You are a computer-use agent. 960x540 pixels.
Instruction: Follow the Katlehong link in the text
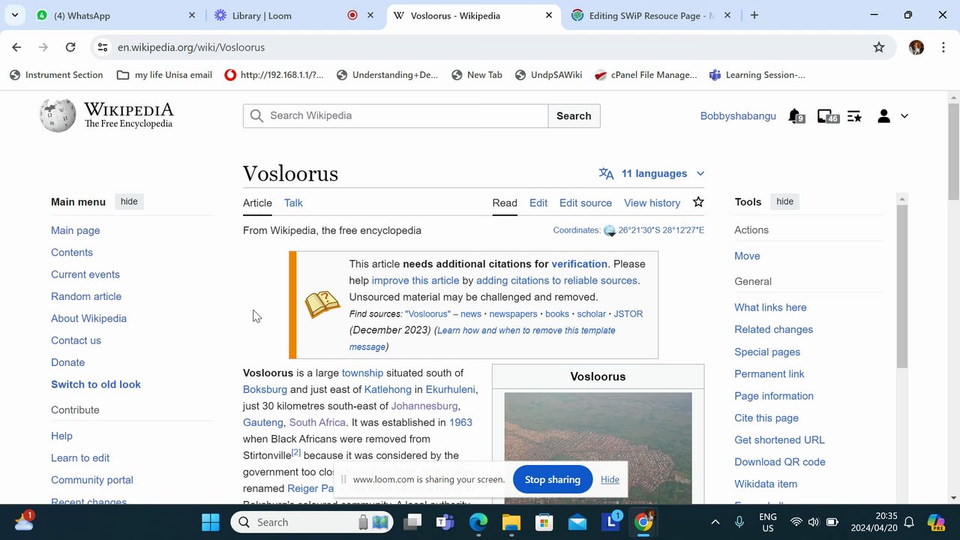pyautogui.click(x=388, y=389)
